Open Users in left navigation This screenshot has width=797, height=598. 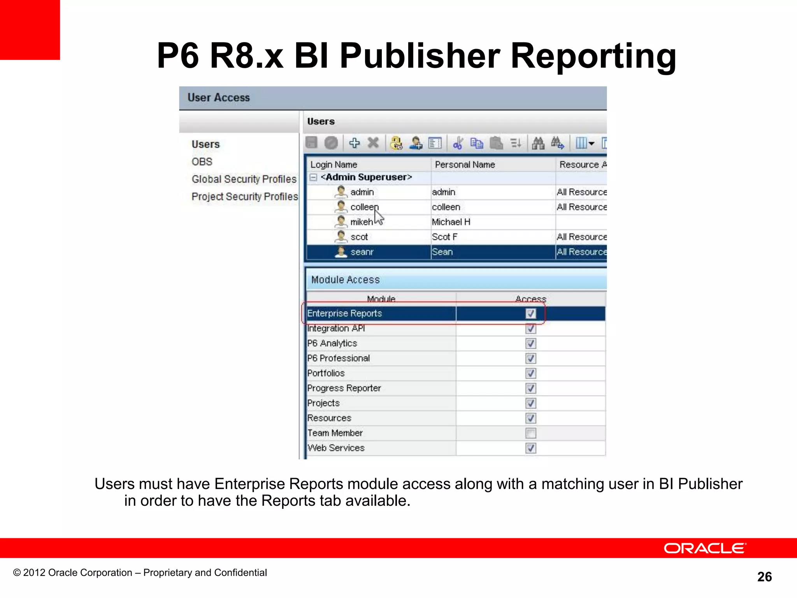click(205, 144)
